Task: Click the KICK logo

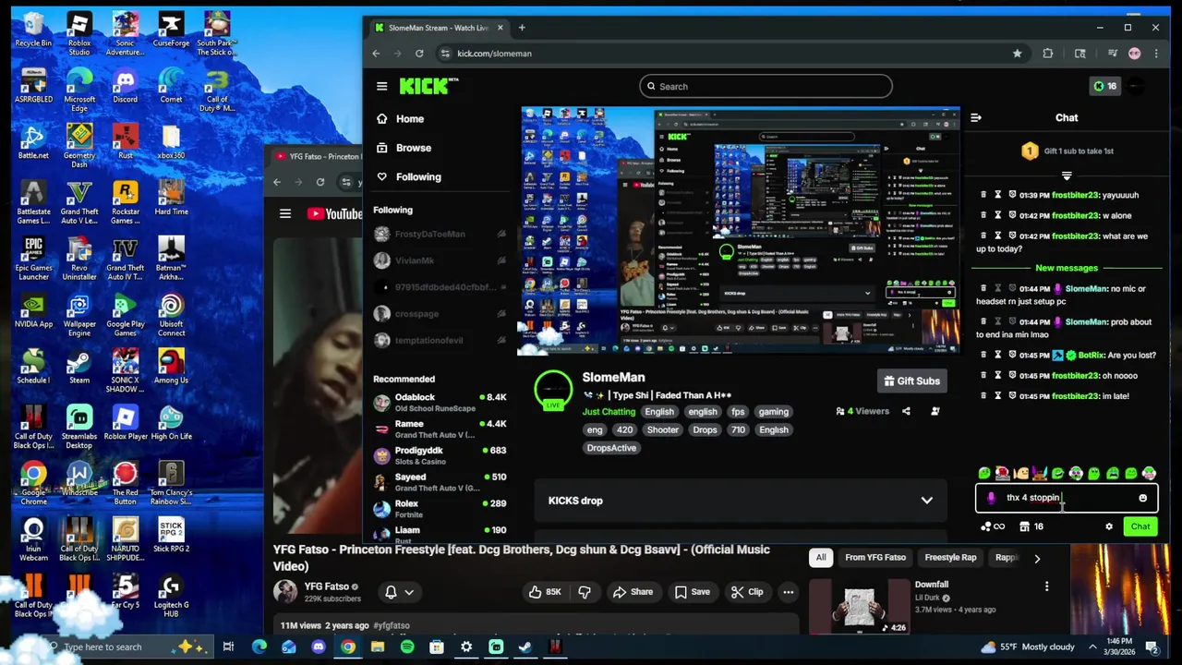Action: coord(428,86)
